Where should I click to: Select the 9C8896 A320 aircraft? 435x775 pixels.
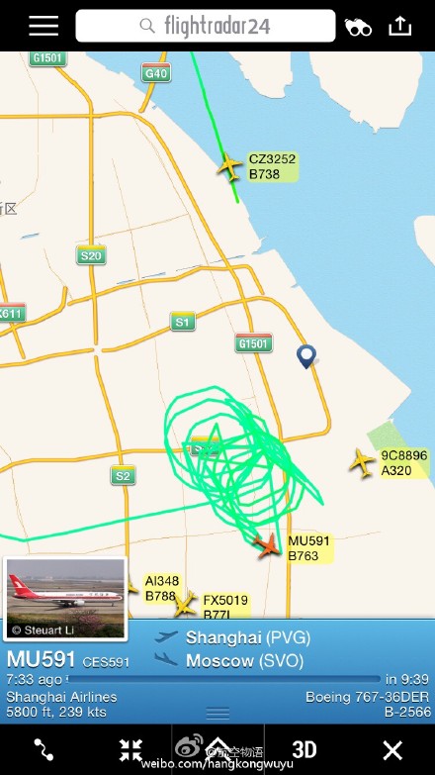(362, 462)
